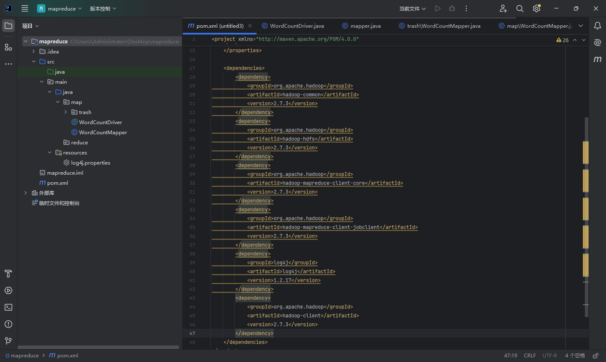Open the Notifications bell panel
606x362 pixels.
tap(598, 26)
